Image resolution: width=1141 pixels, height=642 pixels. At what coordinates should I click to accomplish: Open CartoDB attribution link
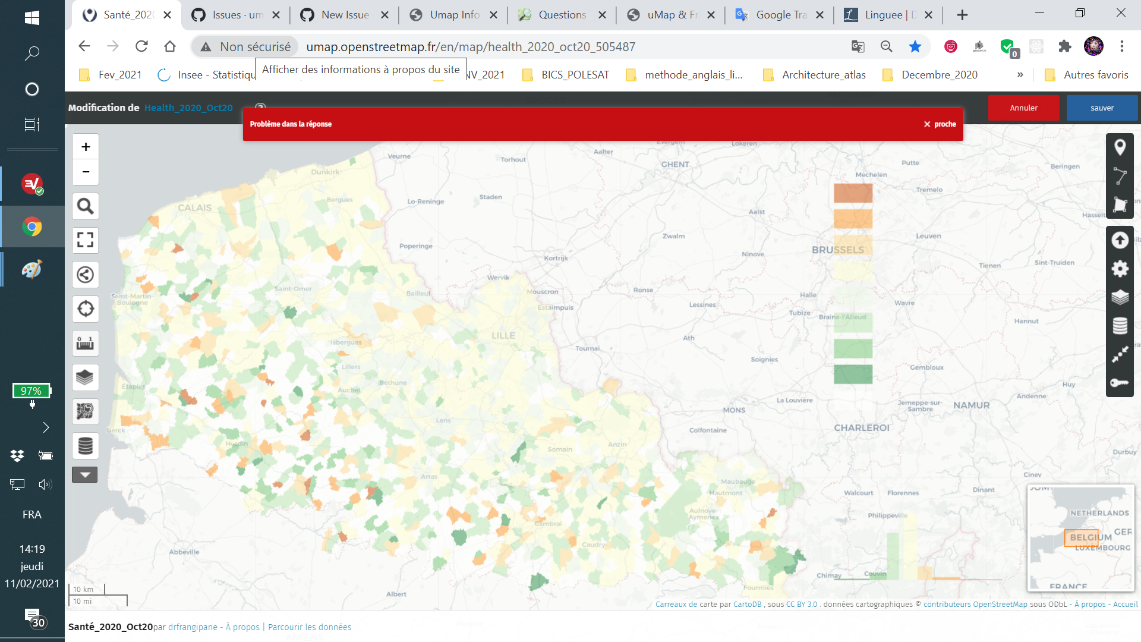pos(747,604)
